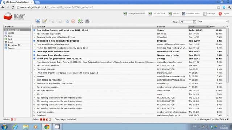
Task: Click the RoundCube Webmail logo
Action: 14,16
